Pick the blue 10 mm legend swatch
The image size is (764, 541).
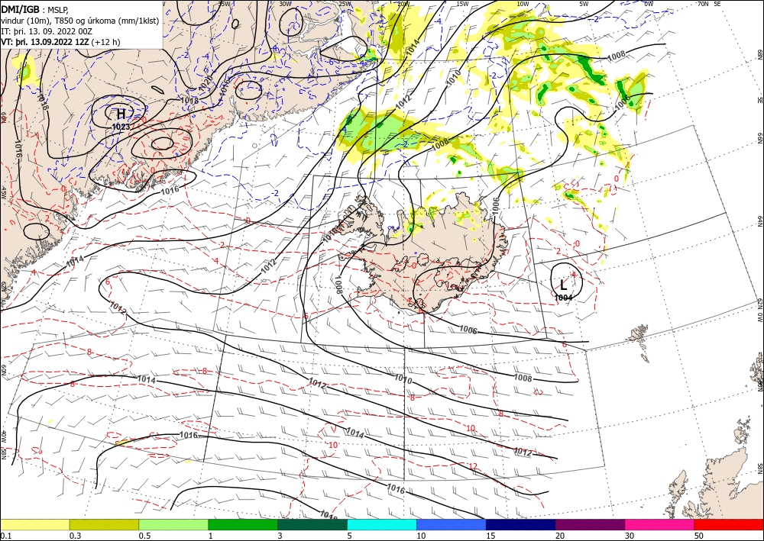tap(452, 524)
